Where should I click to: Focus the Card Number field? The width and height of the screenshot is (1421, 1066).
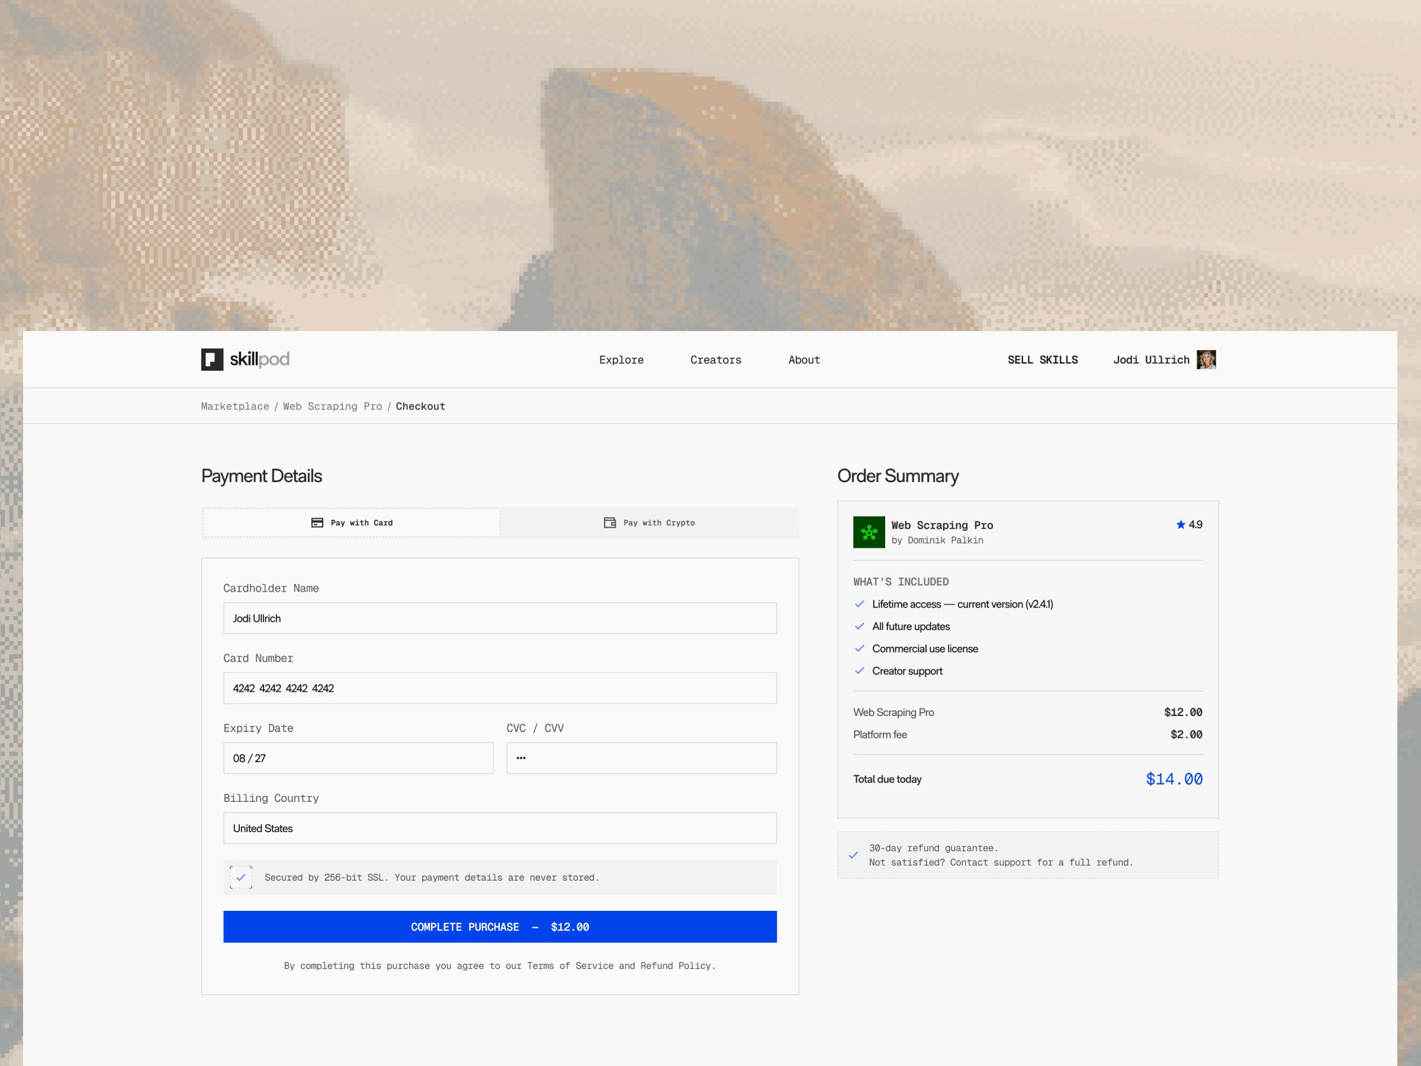click(x=500, y=688)
